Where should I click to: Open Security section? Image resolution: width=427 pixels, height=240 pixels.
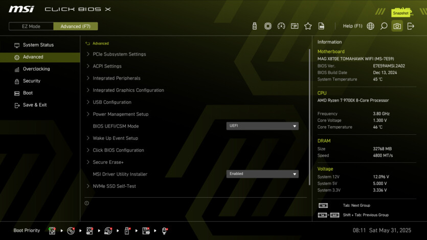click(x=40, y=81)
